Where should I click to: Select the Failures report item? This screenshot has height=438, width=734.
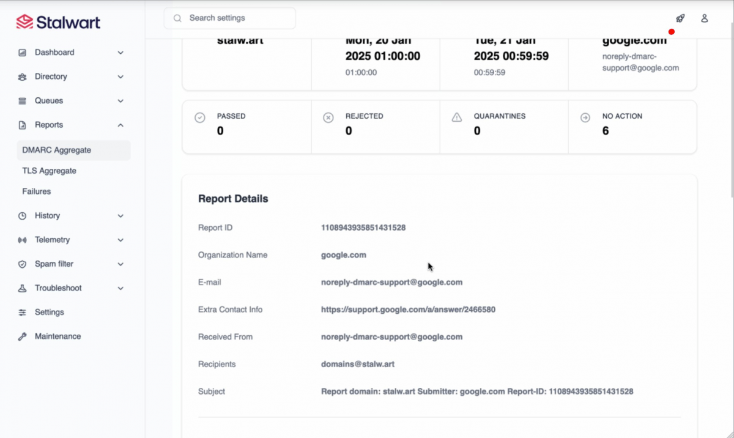[37, 191]
